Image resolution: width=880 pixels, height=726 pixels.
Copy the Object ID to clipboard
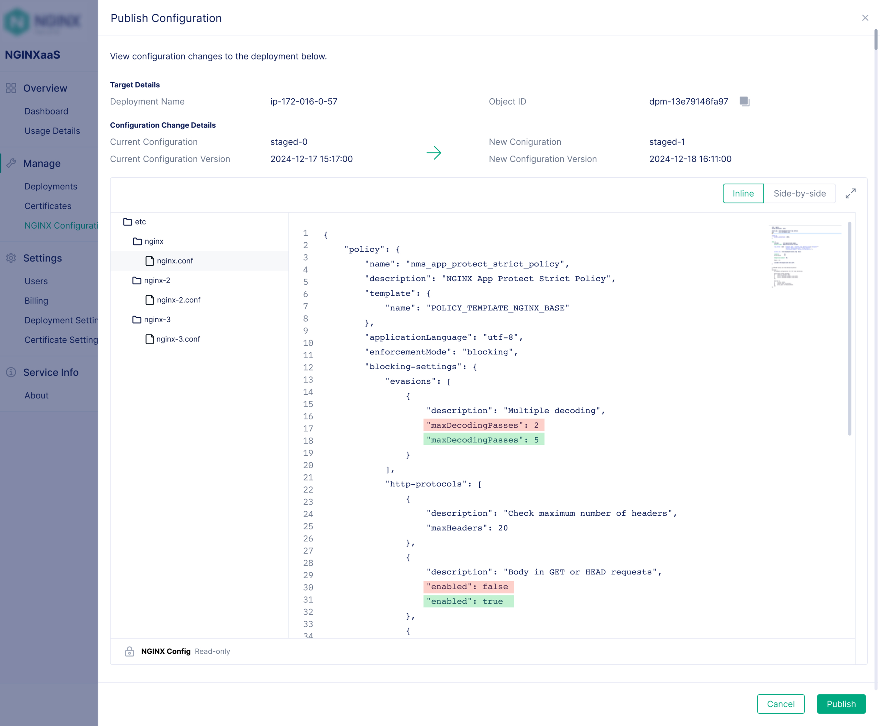tap(744, 101)
